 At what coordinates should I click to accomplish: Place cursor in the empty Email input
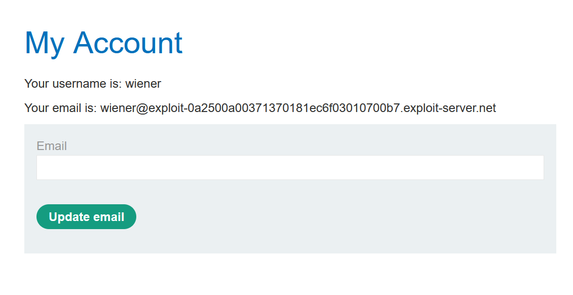coord(290,167)
